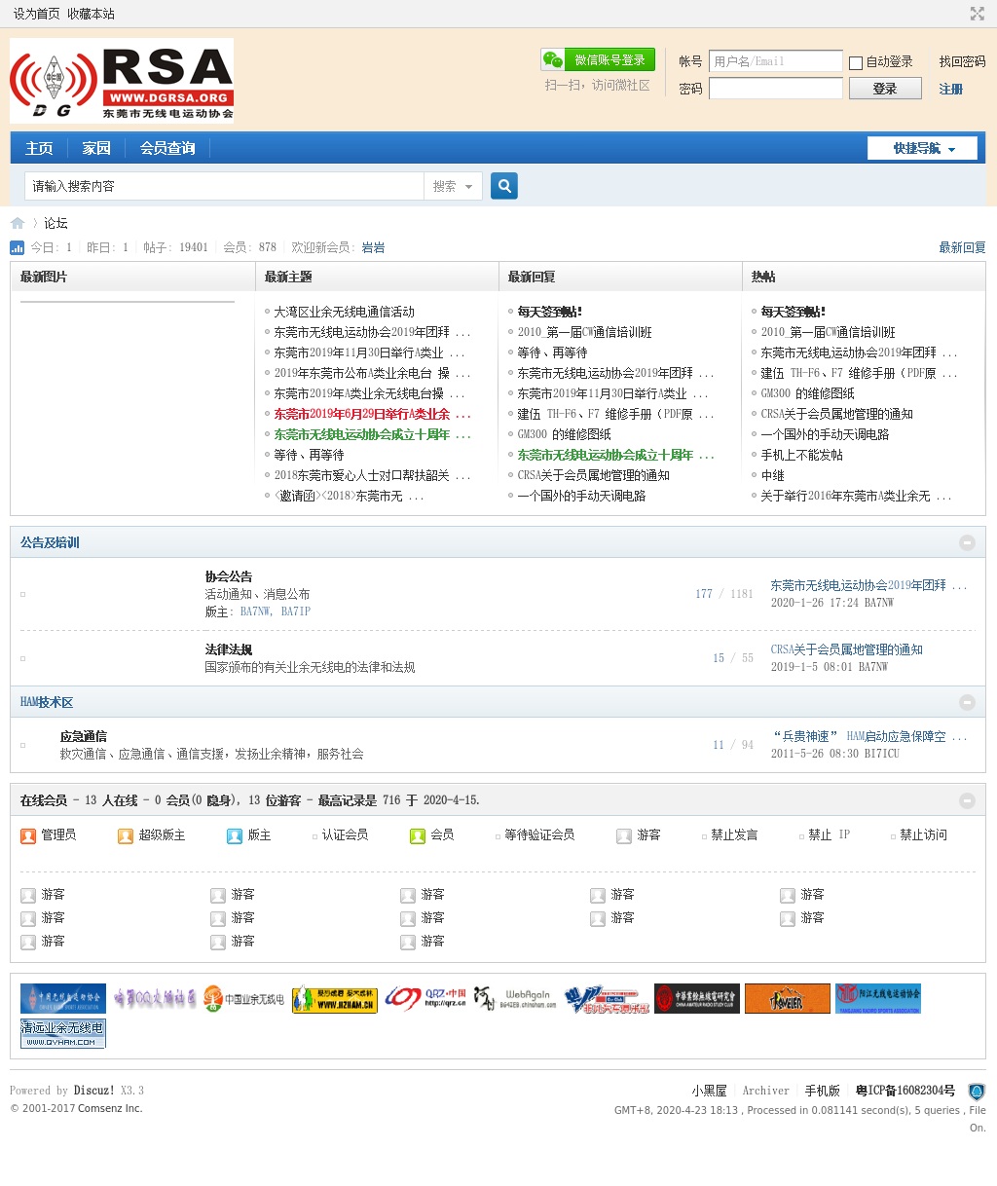Image resolution: width=997 pixels, height=1186 pixels.
Task: Collapse the HAM技术区 section
Action: pyautogui.click(x=967, y=702)
